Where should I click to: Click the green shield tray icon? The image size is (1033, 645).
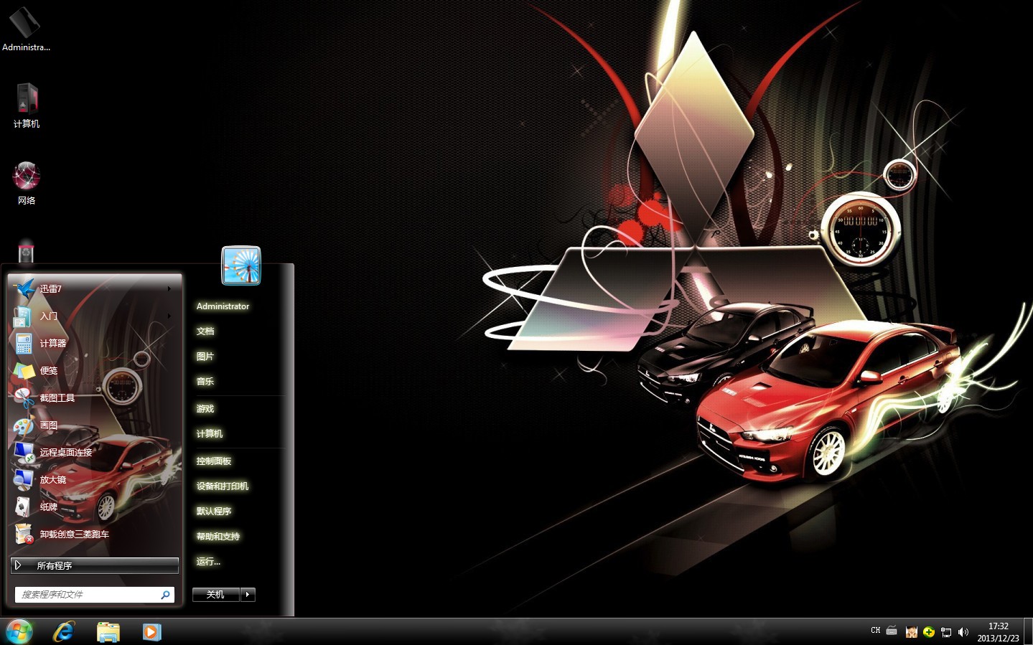[929, 632]
